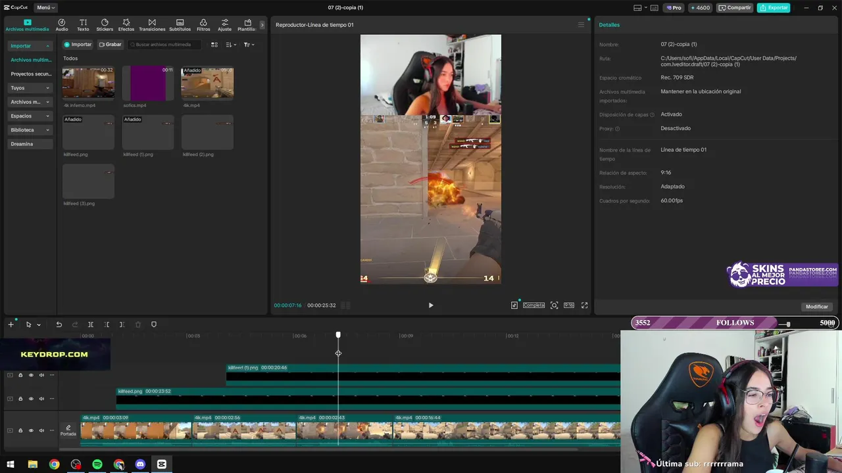Mute the main 4k.mp4 track
Image resolution: width=842 pixels, height=473 pixels.
coord(41,430)
